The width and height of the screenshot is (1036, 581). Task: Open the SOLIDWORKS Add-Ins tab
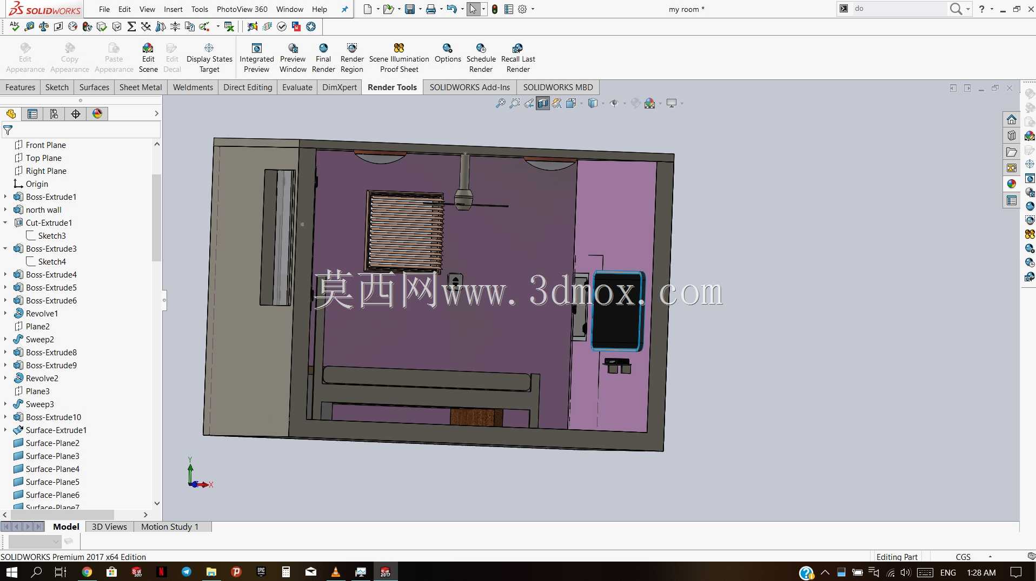(469, 87)
